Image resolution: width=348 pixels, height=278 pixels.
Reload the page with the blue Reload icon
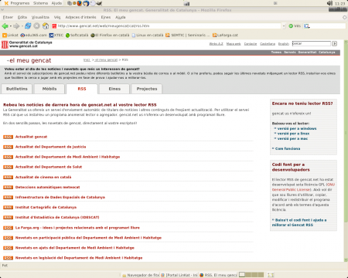coord(28,25)
